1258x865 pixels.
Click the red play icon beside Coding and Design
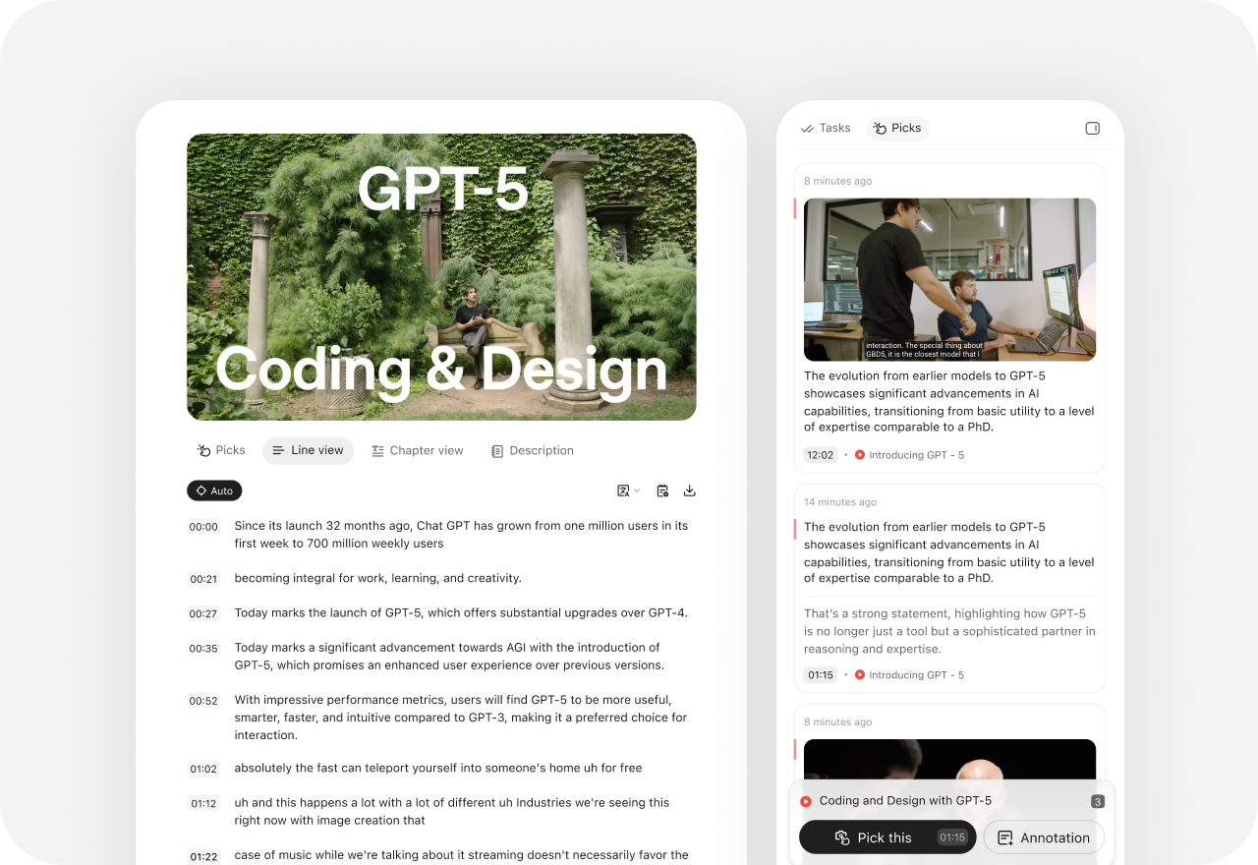click(806, 801)
